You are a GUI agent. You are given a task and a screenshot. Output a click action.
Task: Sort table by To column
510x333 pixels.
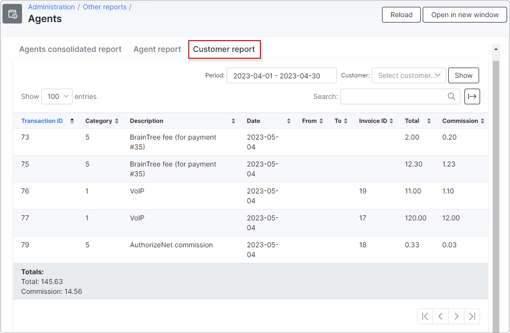[x=345, y=121]
